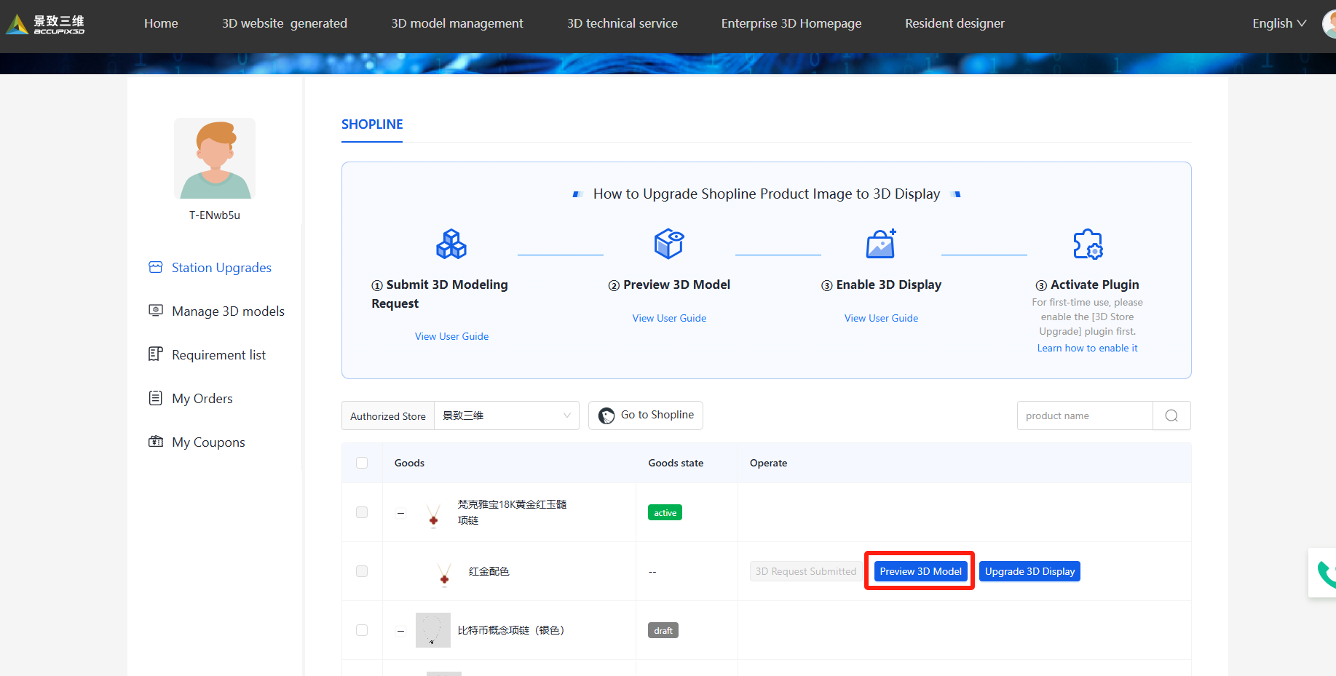Click the draft status badge
Screen dimensions: 1336x676
663,630
